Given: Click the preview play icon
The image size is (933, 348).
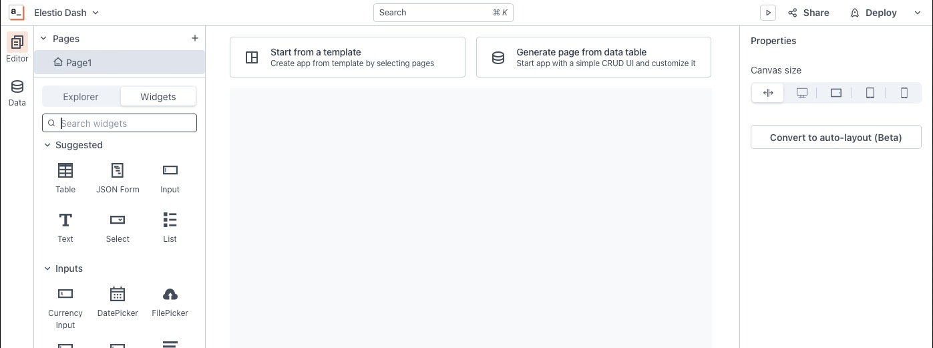Looking at the screenshot, I should 768,13.
